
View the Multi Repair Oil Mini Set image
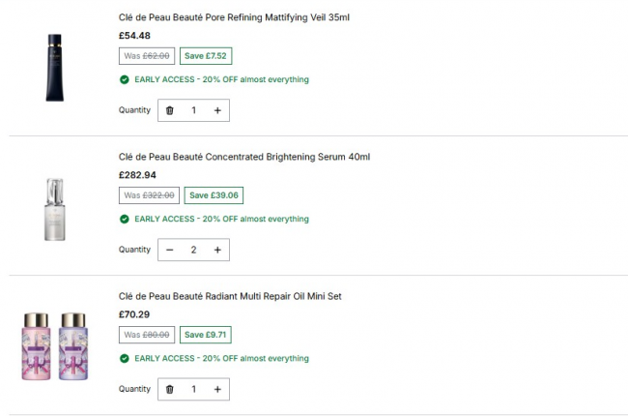pyautogui.click(x=54, y=346)
